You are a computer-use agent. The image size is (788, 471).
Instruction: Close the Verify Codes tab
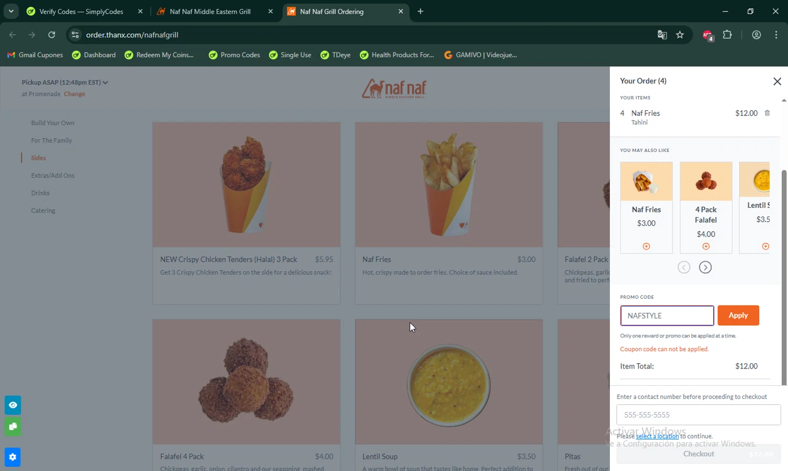click(140, 12)
